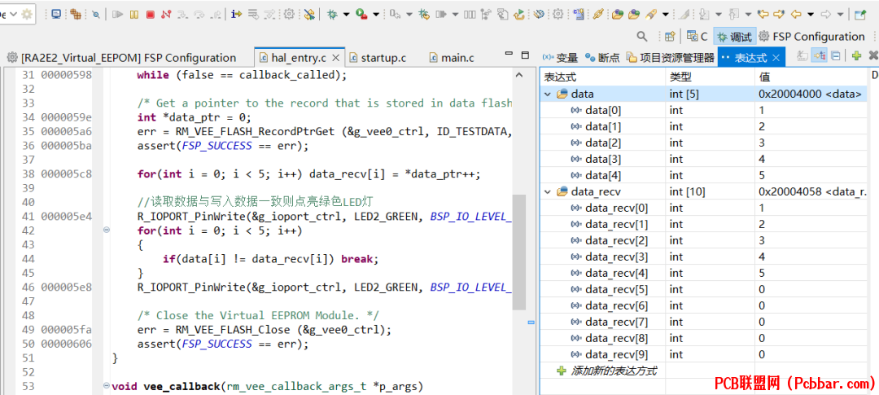Click the flashlight Search icon

coord(651,15)
